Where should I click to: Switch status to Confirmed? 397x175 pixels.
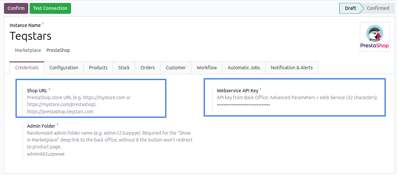[x=378, y=8]
